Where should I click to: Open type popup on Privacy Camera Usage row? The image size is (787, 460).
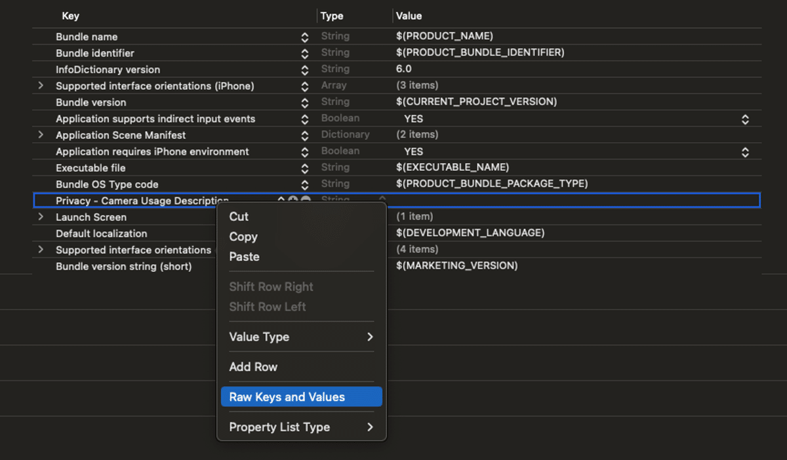point(382,199)
